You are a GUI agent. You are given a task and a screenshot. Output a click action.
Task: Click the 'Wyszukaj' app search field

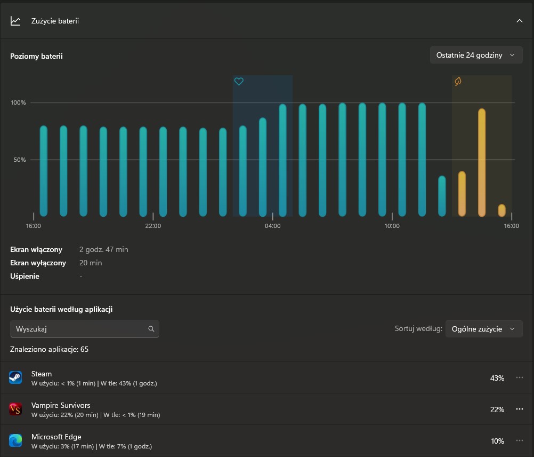pyautogui.click(x=80, y=329)
